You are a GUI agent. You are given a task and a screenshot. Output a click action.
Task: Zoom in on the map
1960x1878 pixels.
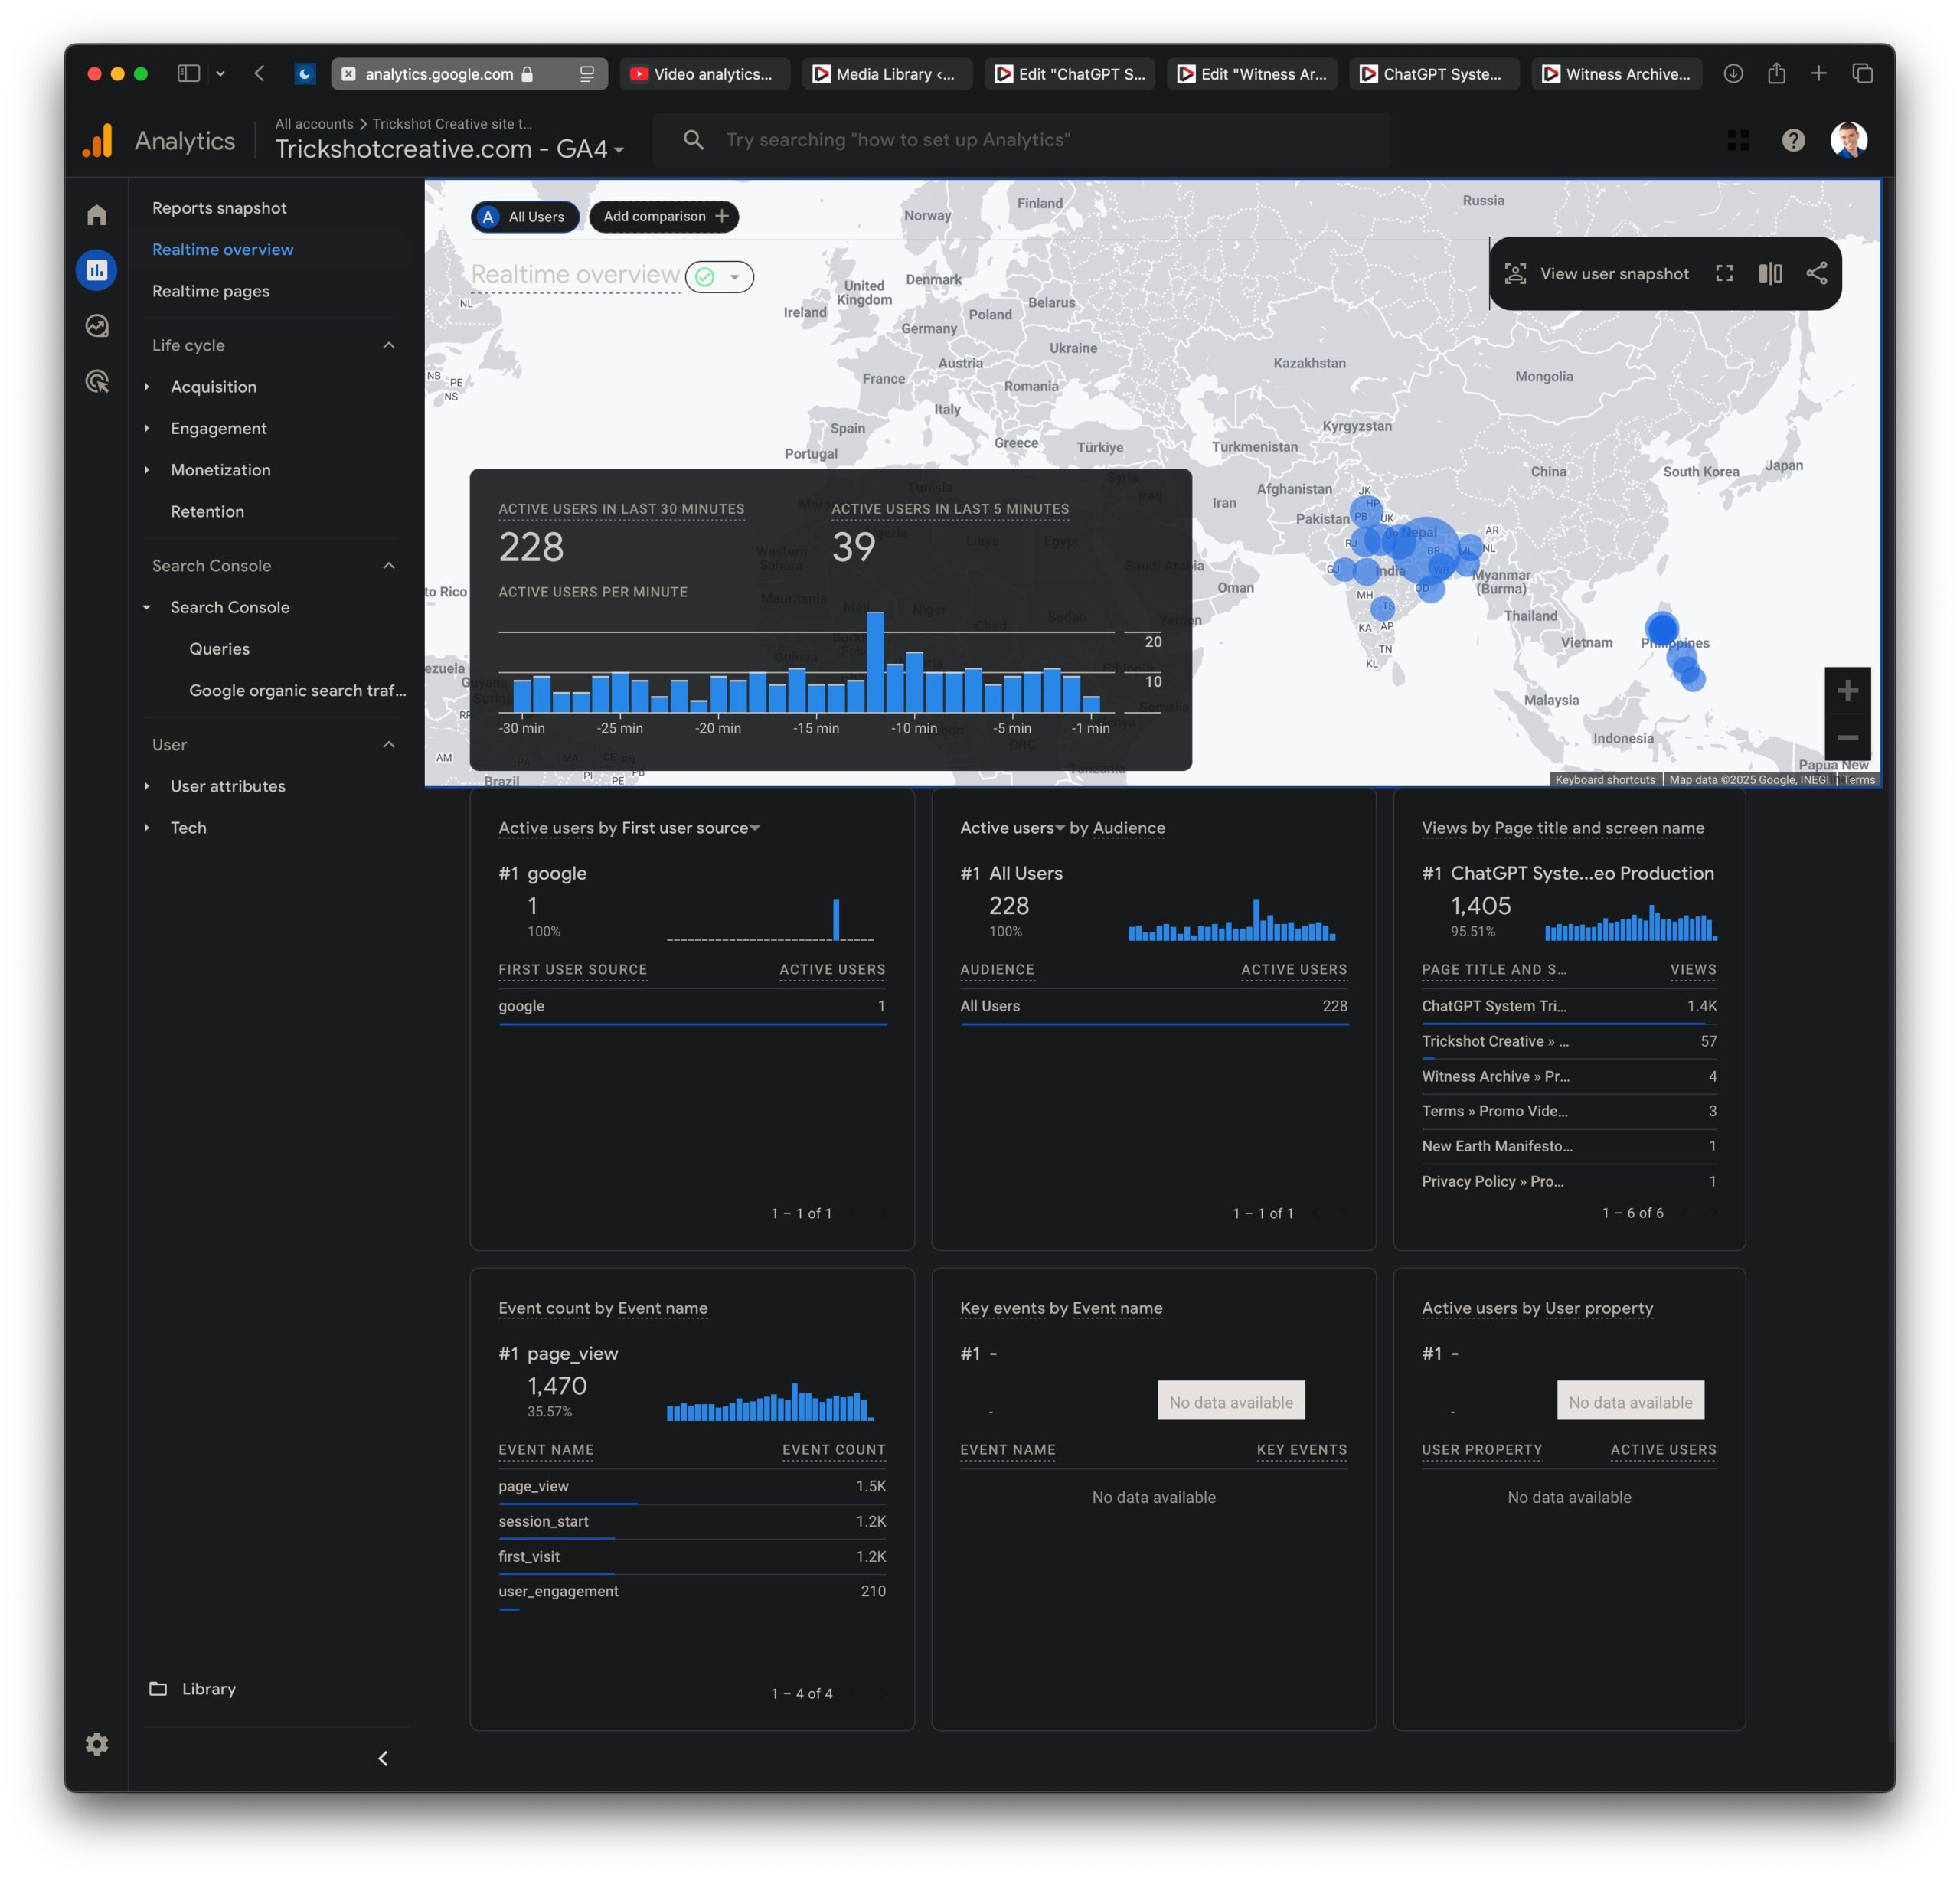click(1847, 690)
